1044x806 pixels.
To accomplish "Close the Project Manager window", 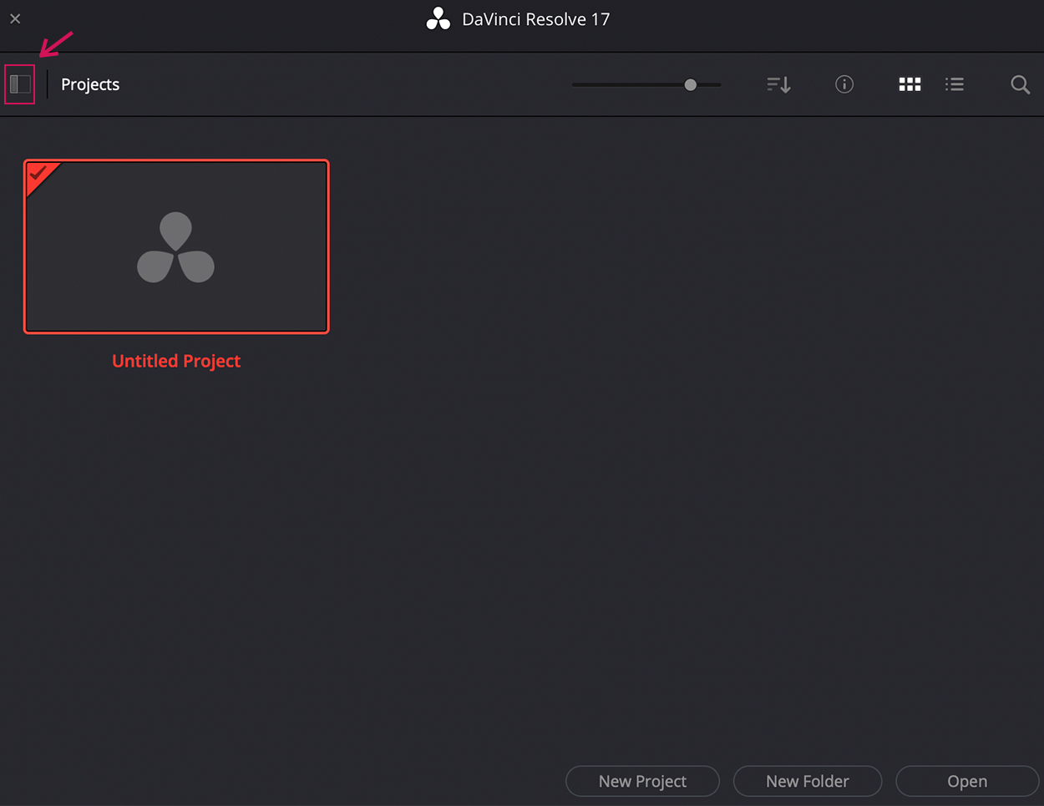I will pos(15,18).
